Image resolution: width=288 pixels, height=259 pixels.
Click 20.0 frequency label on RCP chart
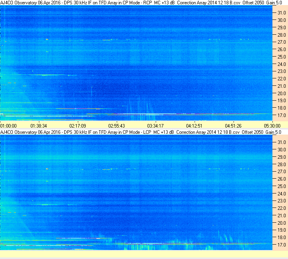(x=282, y=94)
